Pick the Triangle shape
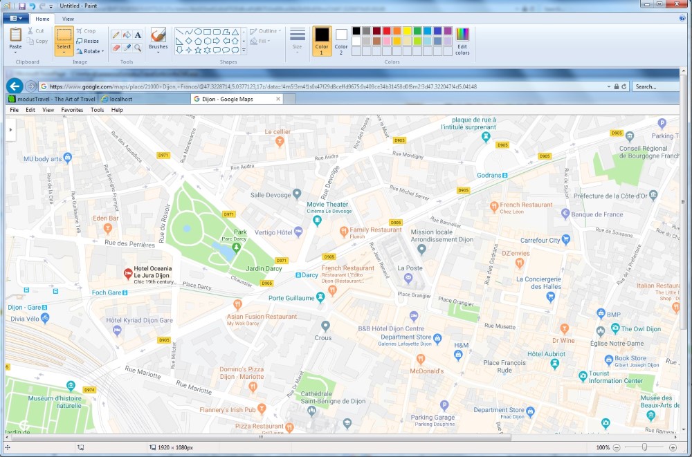 [235, 32]
